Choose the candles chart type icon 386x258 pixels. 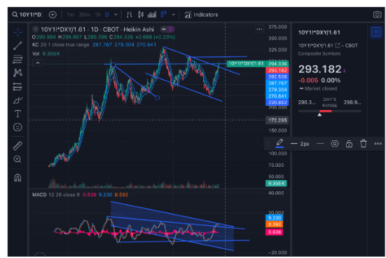141,15
